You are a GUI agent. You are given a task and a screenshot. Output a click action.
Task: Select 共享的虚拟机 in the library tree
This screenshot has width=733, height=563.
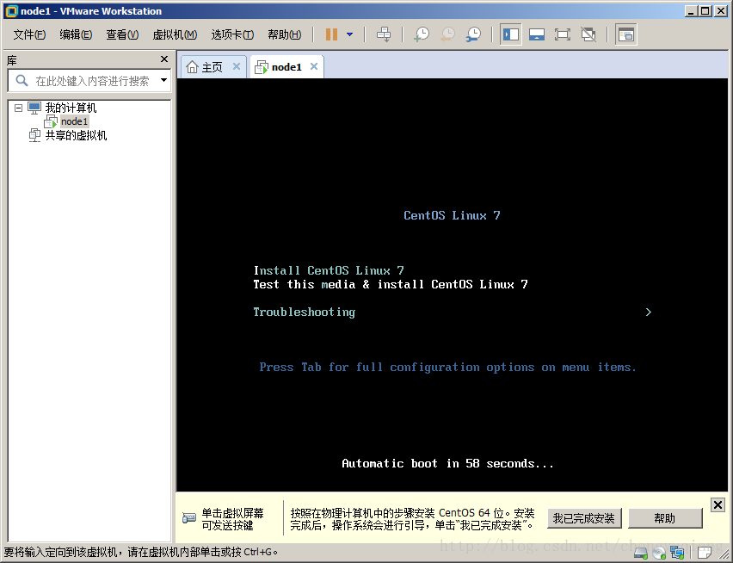click(x=76, y=136)
